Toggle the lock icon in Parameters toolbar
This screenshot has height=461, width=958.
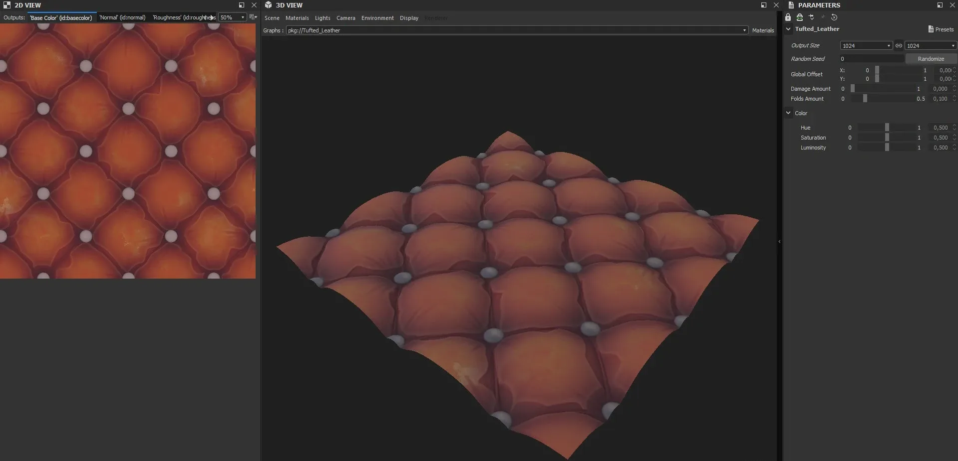pos(788,17)
